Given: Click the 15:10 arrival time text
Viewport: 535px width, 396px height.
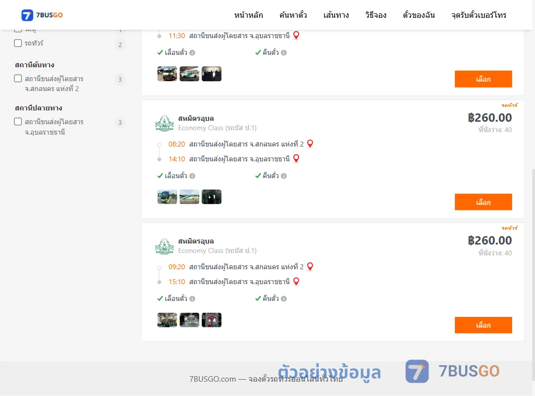Looking at the screenshot, I should pyautogui.click(x=177, y=282).
